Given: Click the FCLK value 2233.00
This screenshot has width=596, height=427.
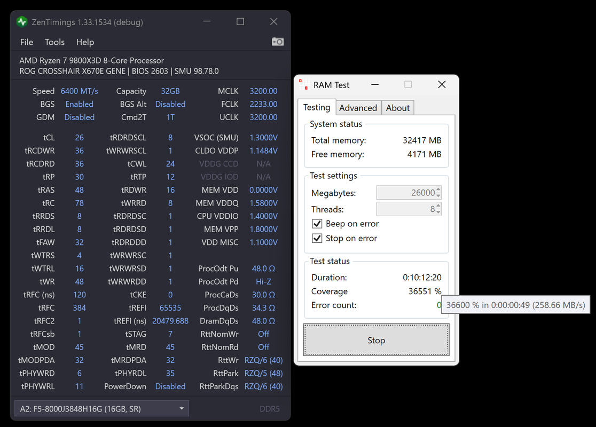Looking at the screenshot, I should [x=263, y=104].
